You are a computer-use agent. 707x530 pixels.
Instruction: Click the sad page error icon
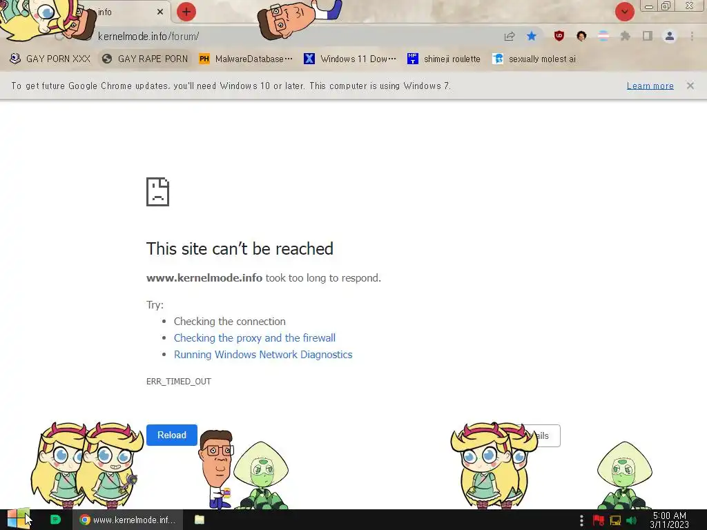click(158, 192)
